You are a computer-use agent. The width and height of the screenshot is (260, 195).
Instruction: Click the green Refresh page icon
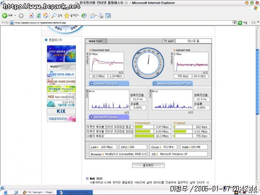(x=38, y=16)
